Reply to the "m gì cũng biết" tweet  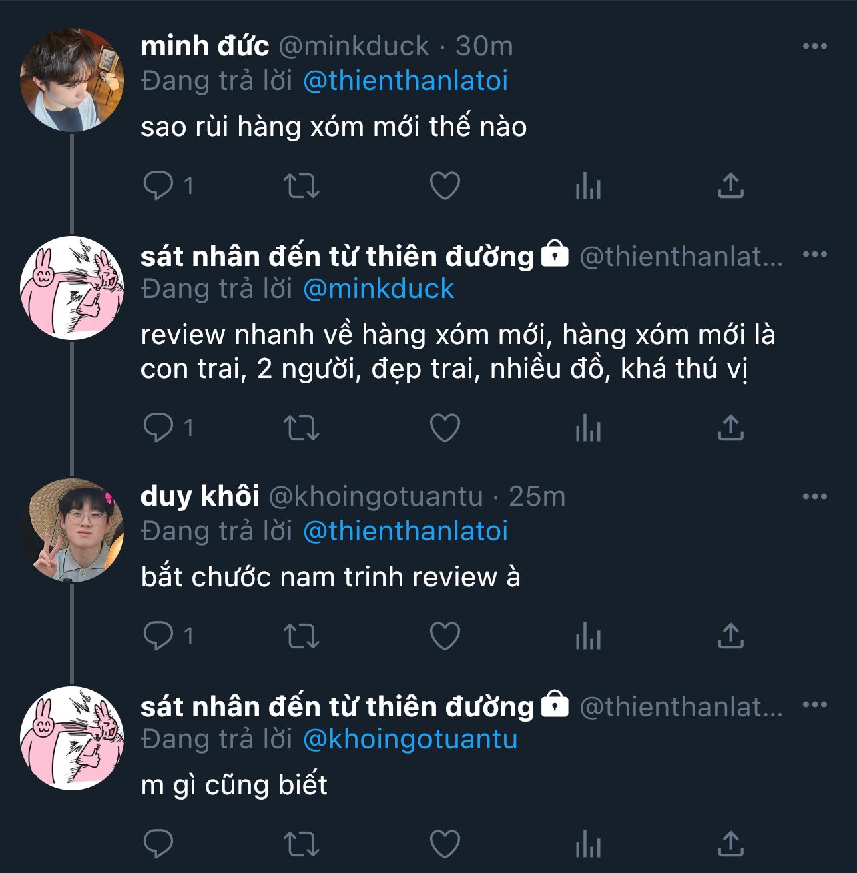159,844
